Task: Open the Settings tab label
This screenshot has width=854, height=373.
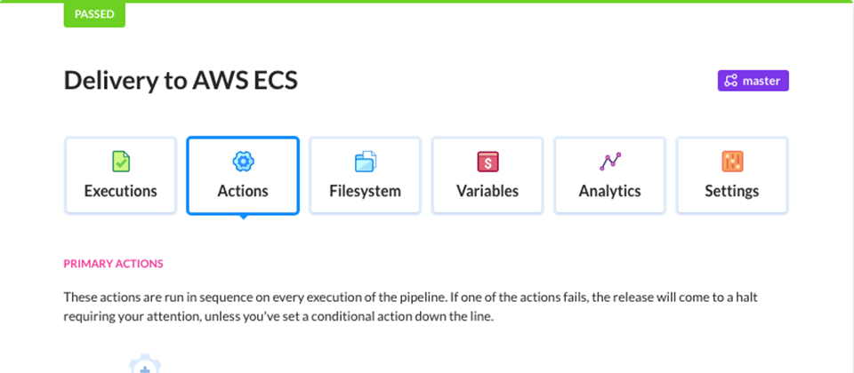Action: tap(732, 191)
